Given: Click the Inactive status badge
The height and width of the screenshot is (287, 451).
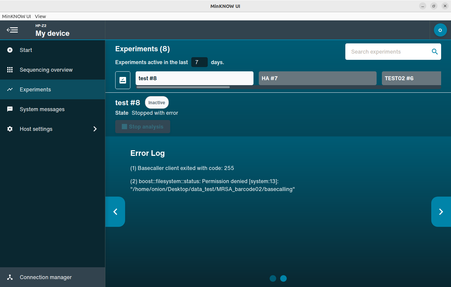Looking at the screenshot, I should (157, 103).
